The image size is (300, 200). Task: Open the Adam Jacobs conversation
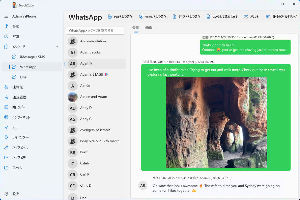point(95,52)
